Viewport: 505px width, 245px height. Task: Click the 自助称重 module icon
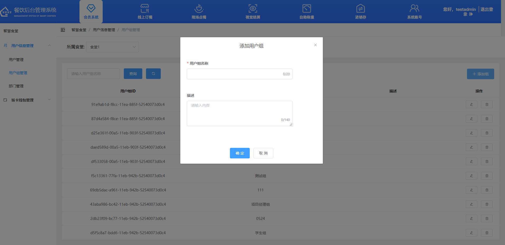tap(306, 11)
